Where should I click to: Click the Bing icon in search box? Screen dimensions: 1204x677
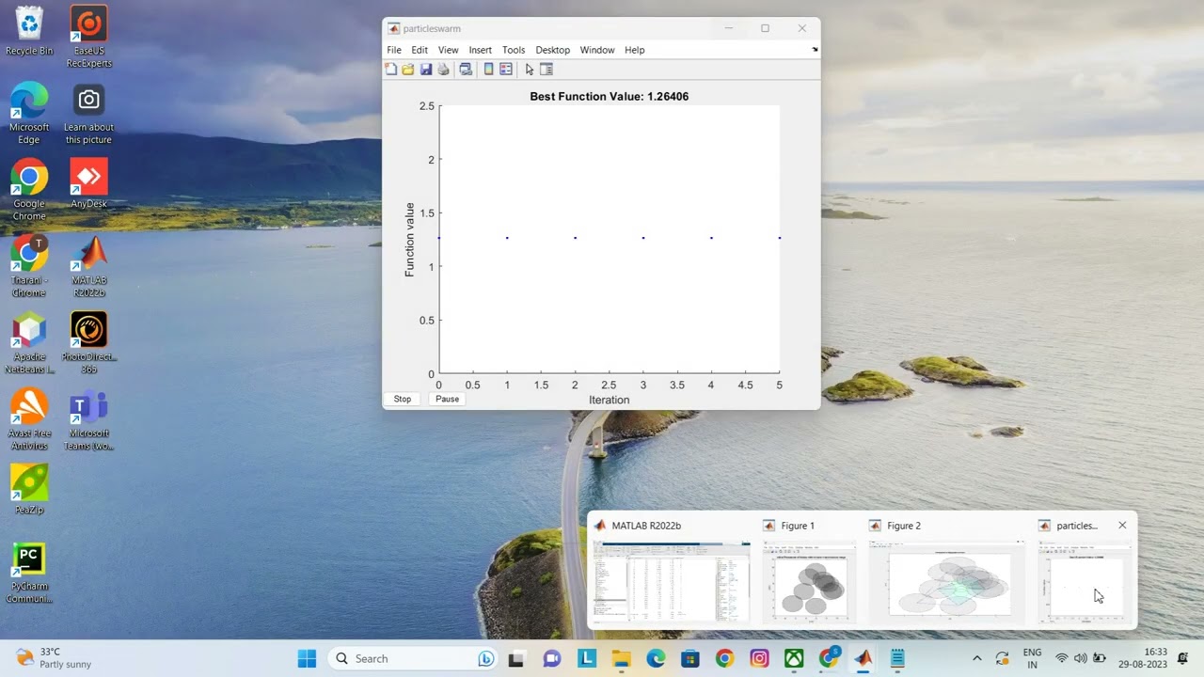(x=486, y=658)
